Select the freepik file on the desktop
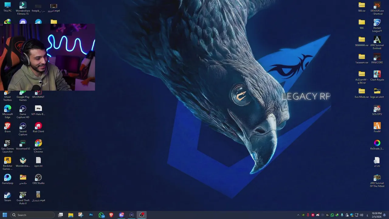This screenshot has height=219, width=389. point(38,8)
